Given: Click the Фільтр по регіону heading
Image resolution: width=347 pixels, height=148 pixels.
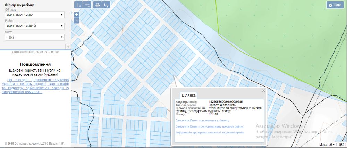Looking at the screenshot, I should [19, 5].
